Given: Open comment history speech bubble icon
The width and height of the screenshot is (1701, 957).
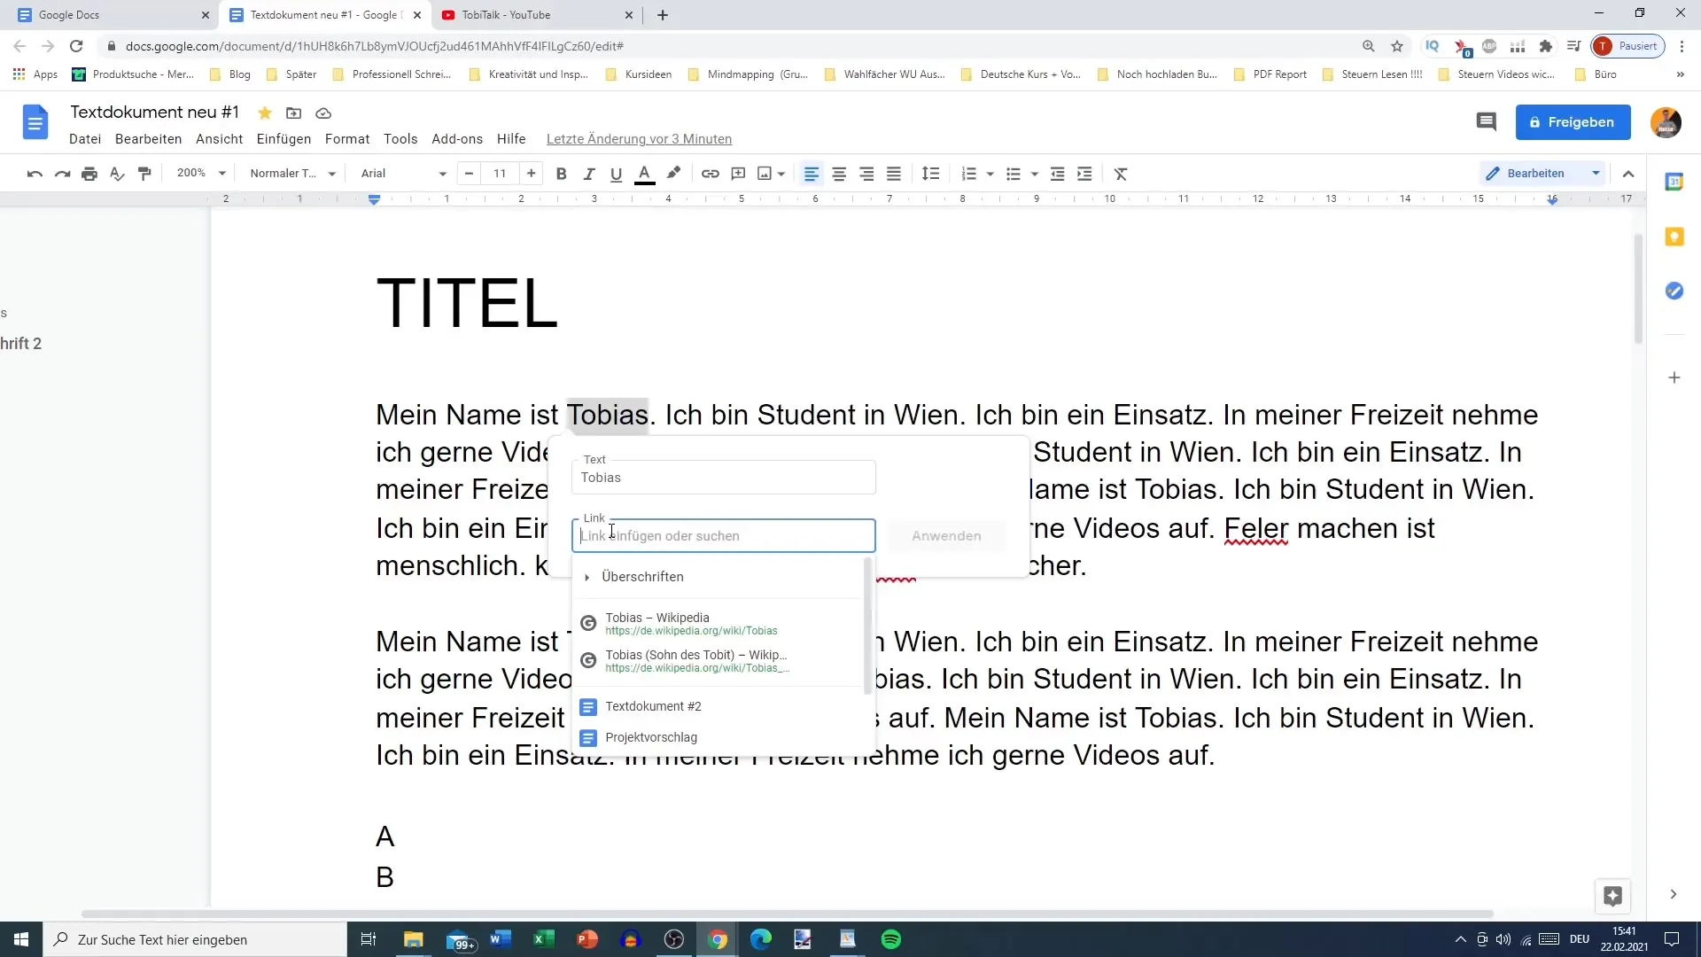Looking at the screenshot, I should click(1486, 122).
